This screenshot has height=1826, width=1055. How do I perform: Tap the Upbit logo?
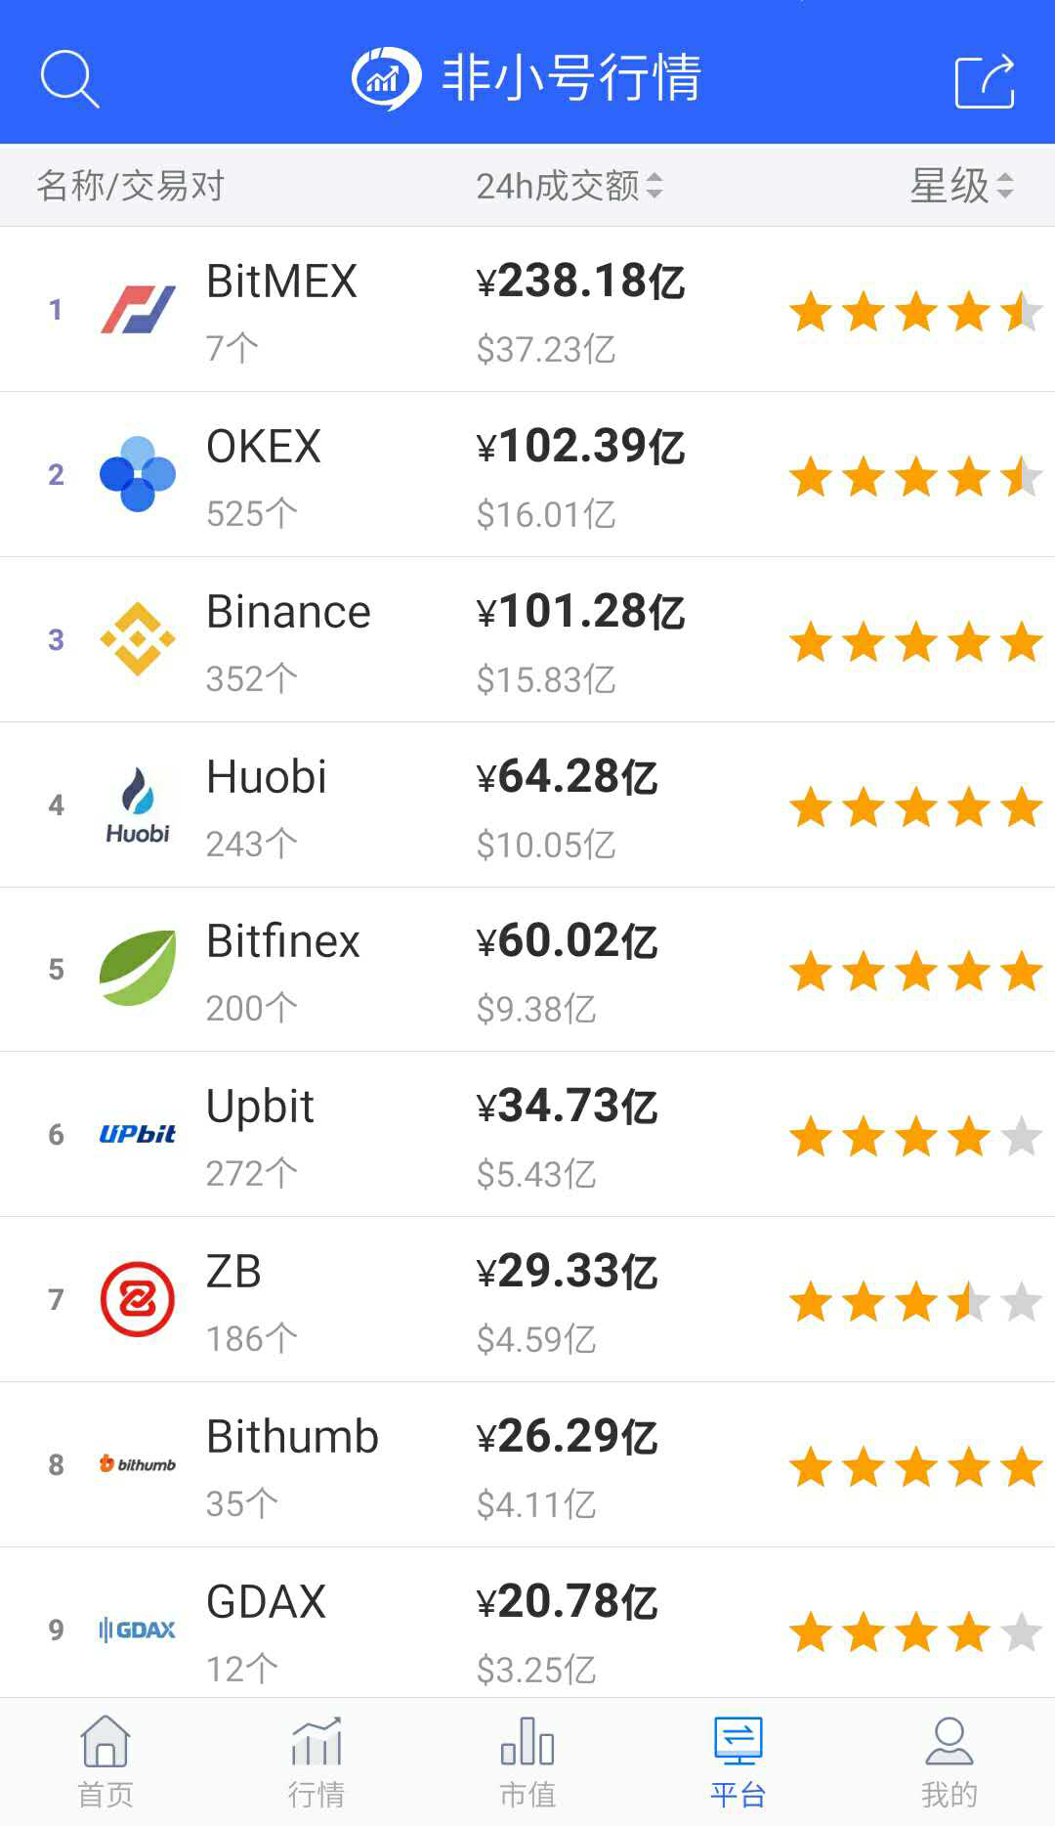(x=138, y=1134)
